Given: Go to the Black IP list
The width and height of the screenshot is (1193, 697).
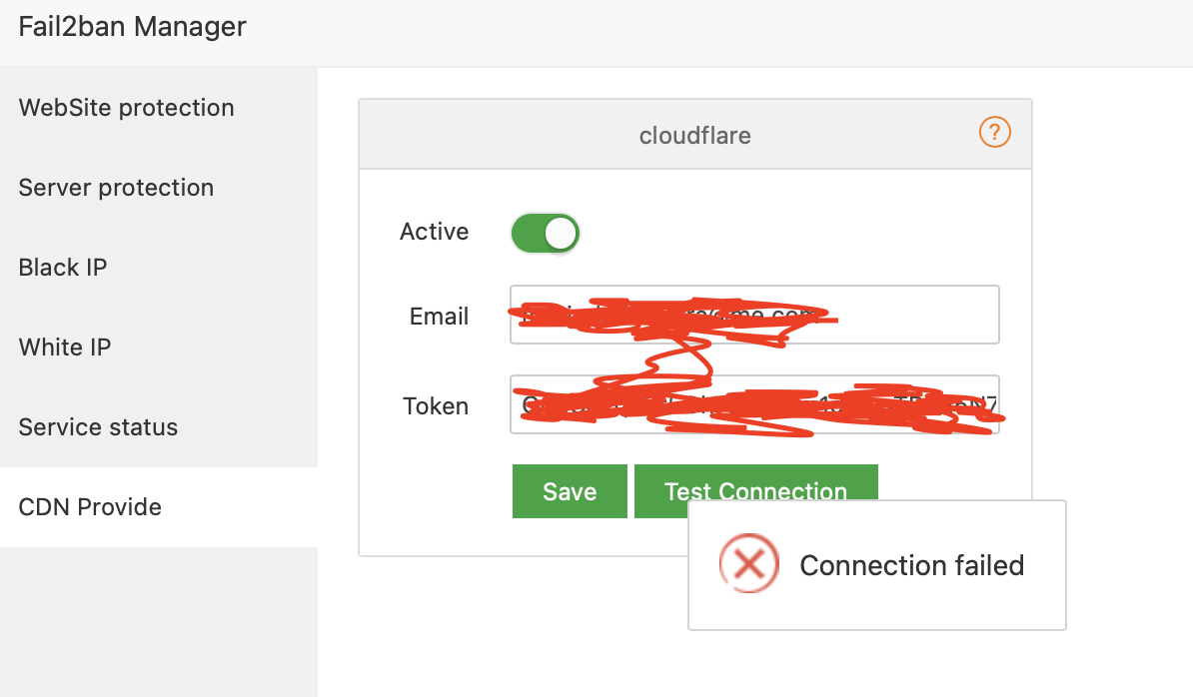Looking at the screenshot, I should click(62, 267).
